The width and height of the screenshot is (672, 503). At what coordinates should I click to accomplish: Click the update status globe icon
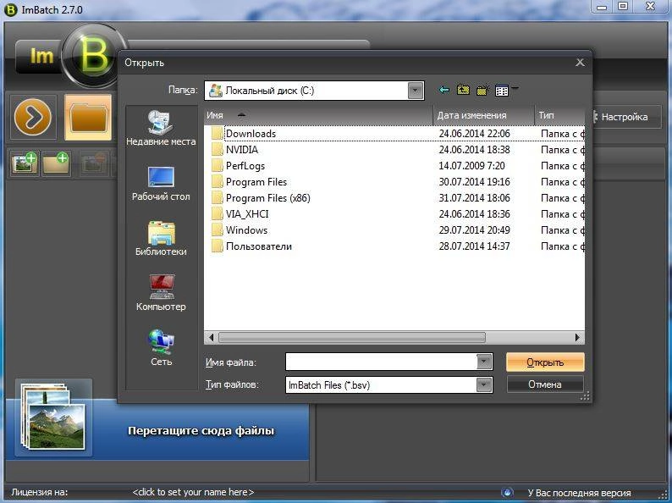click(x=507, y=493)
